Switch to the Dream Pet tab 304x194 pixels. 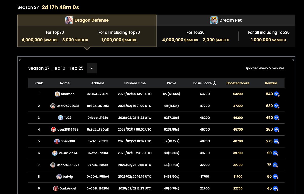click(x=230, y=20)
